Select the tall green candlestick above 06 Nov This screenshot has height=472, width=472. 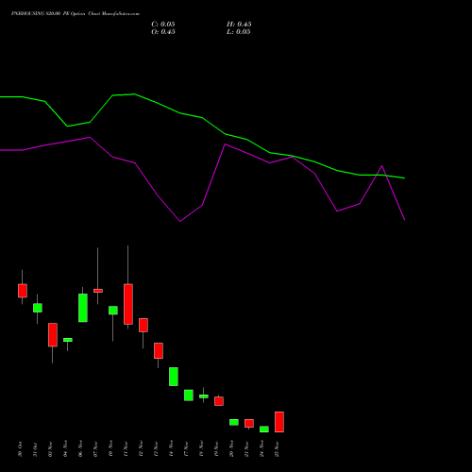(83, 308)
